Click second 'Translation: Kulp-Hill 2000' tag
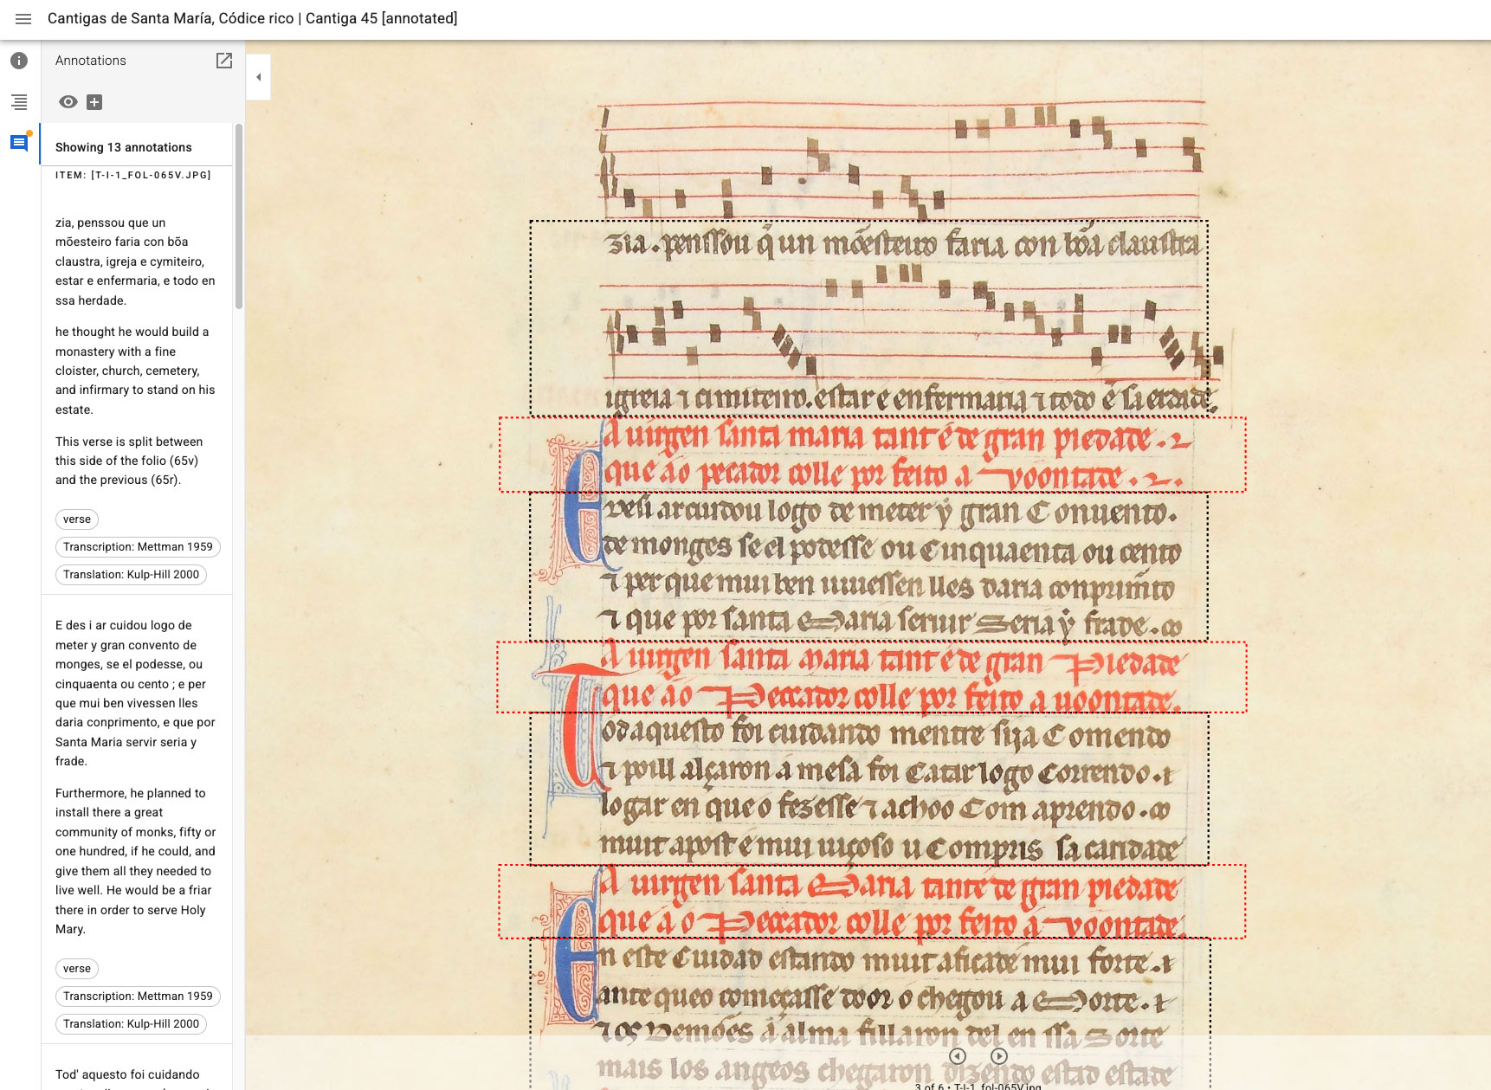Image resolution: width=1491 pixels, height=1090 pixels. [x=131, y=1024]
